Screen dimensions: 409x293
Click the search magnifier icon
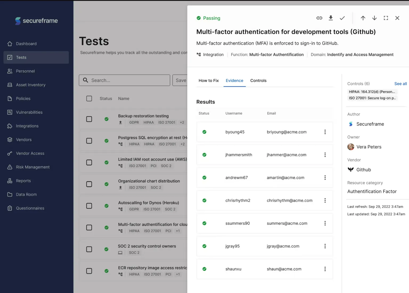(x=85, y=80)
